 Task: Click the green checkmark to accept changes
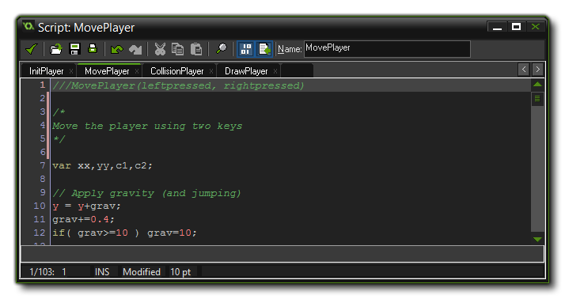point(32,49)
